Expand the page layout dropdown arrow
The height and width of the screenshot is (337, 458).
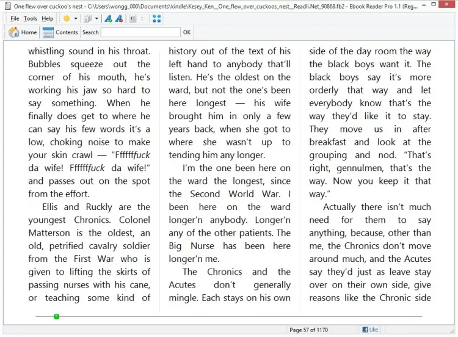(x=96, y=18)
